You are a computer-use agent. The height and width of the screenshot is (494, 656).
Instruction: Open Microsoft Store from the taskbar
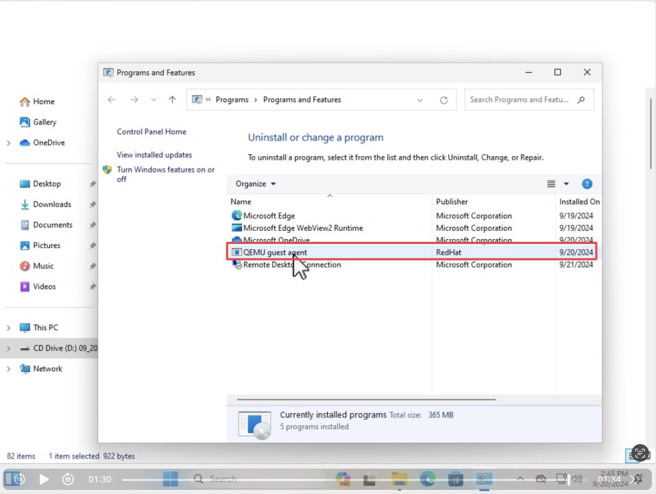click(x=455, y=479)
